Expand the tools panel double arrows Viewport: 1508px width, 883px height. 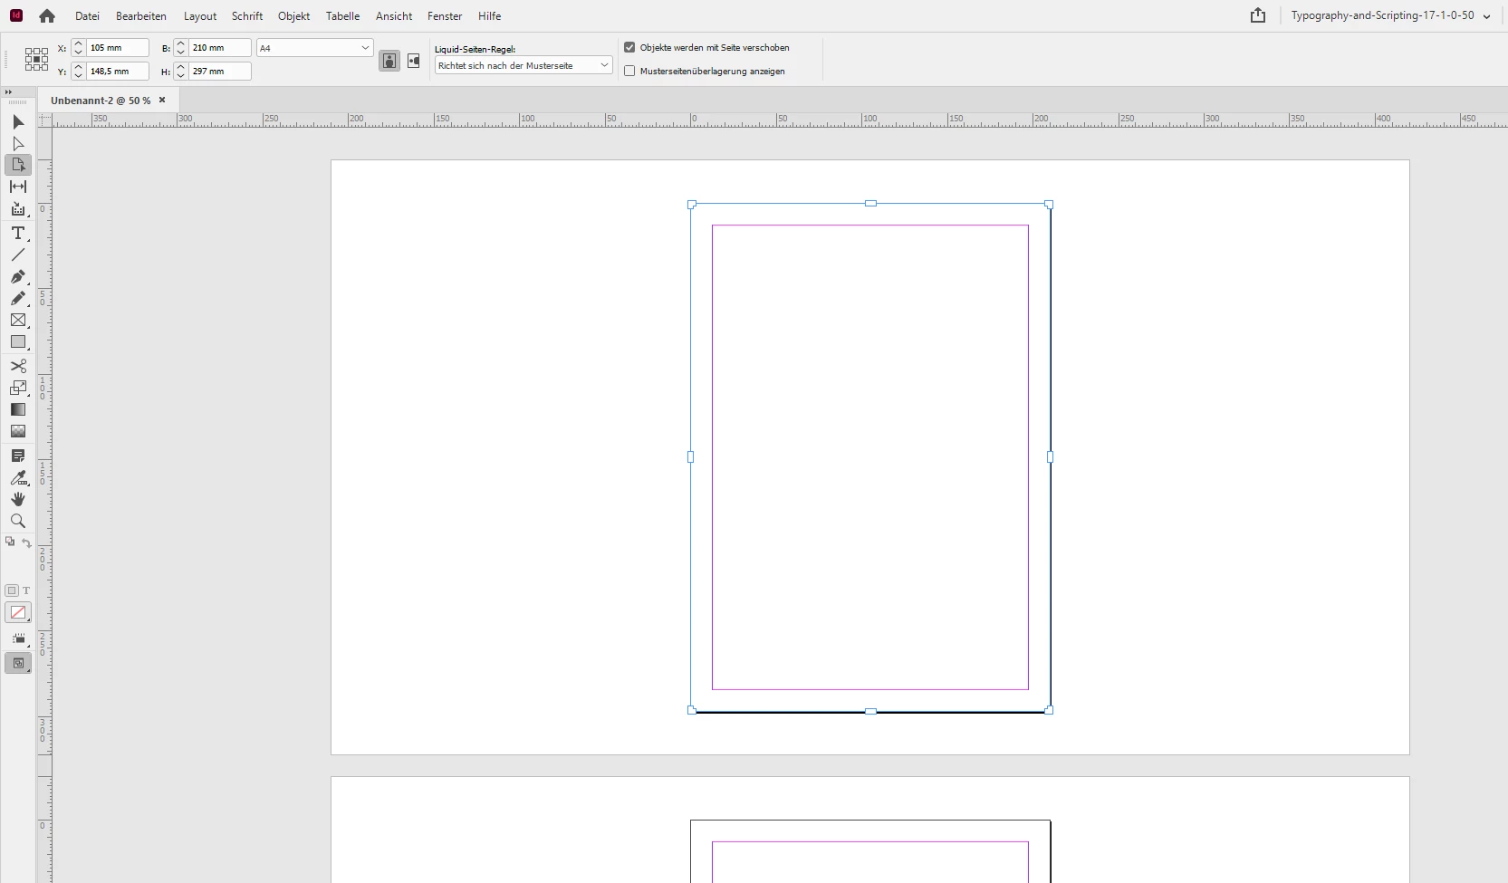8,92
